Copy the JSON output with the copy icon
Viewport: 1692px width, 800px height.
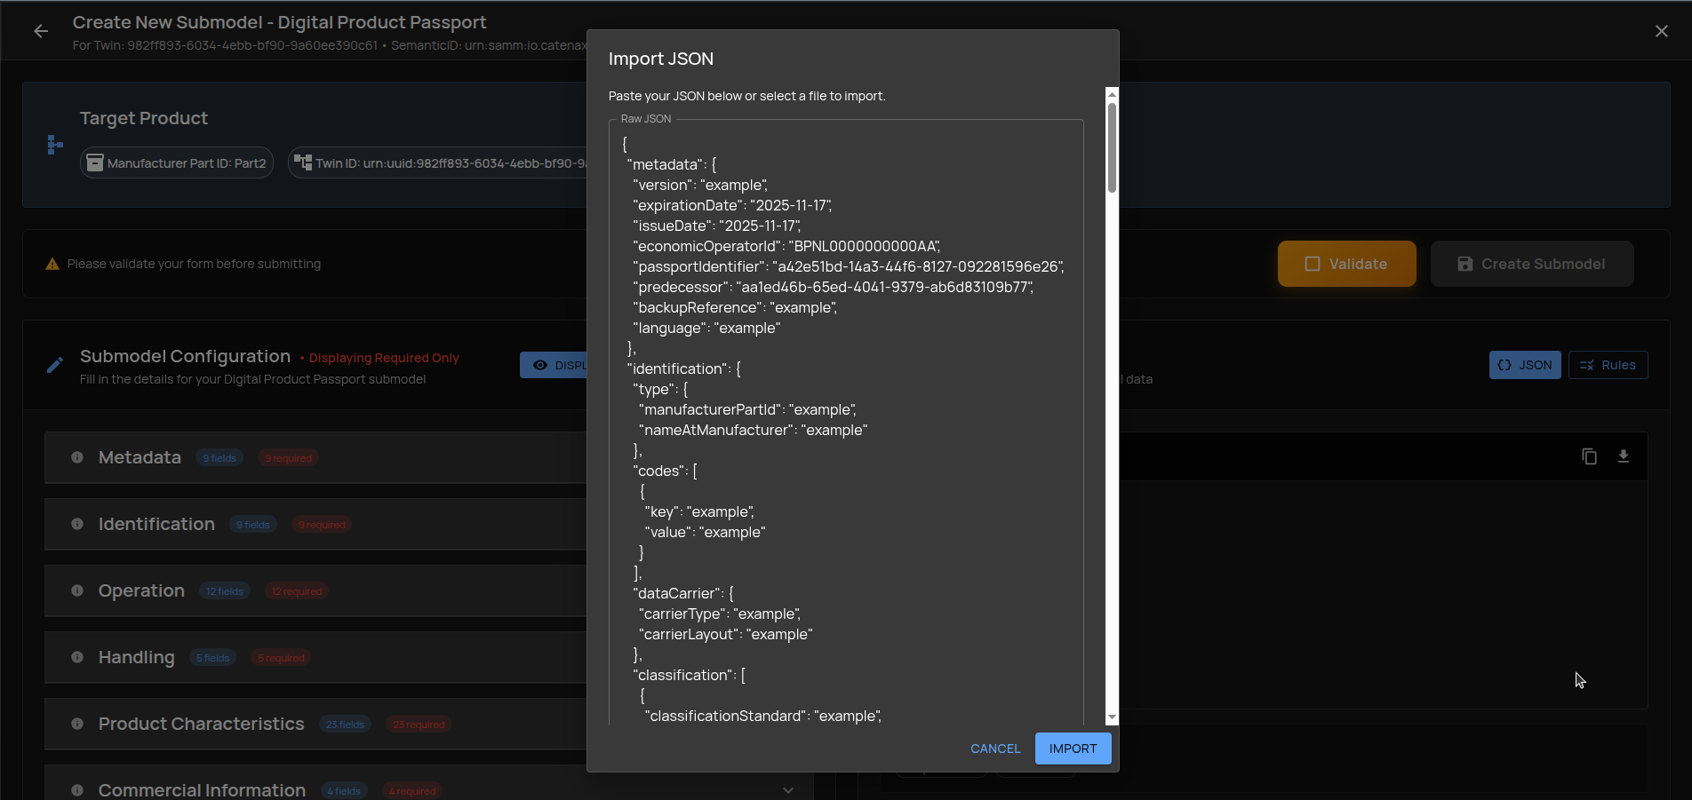pyautogui.click(x=1590, y=455)
